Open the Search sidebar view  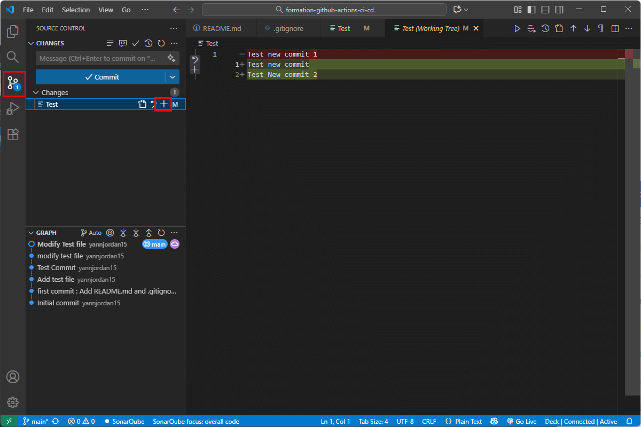[12, 57]
